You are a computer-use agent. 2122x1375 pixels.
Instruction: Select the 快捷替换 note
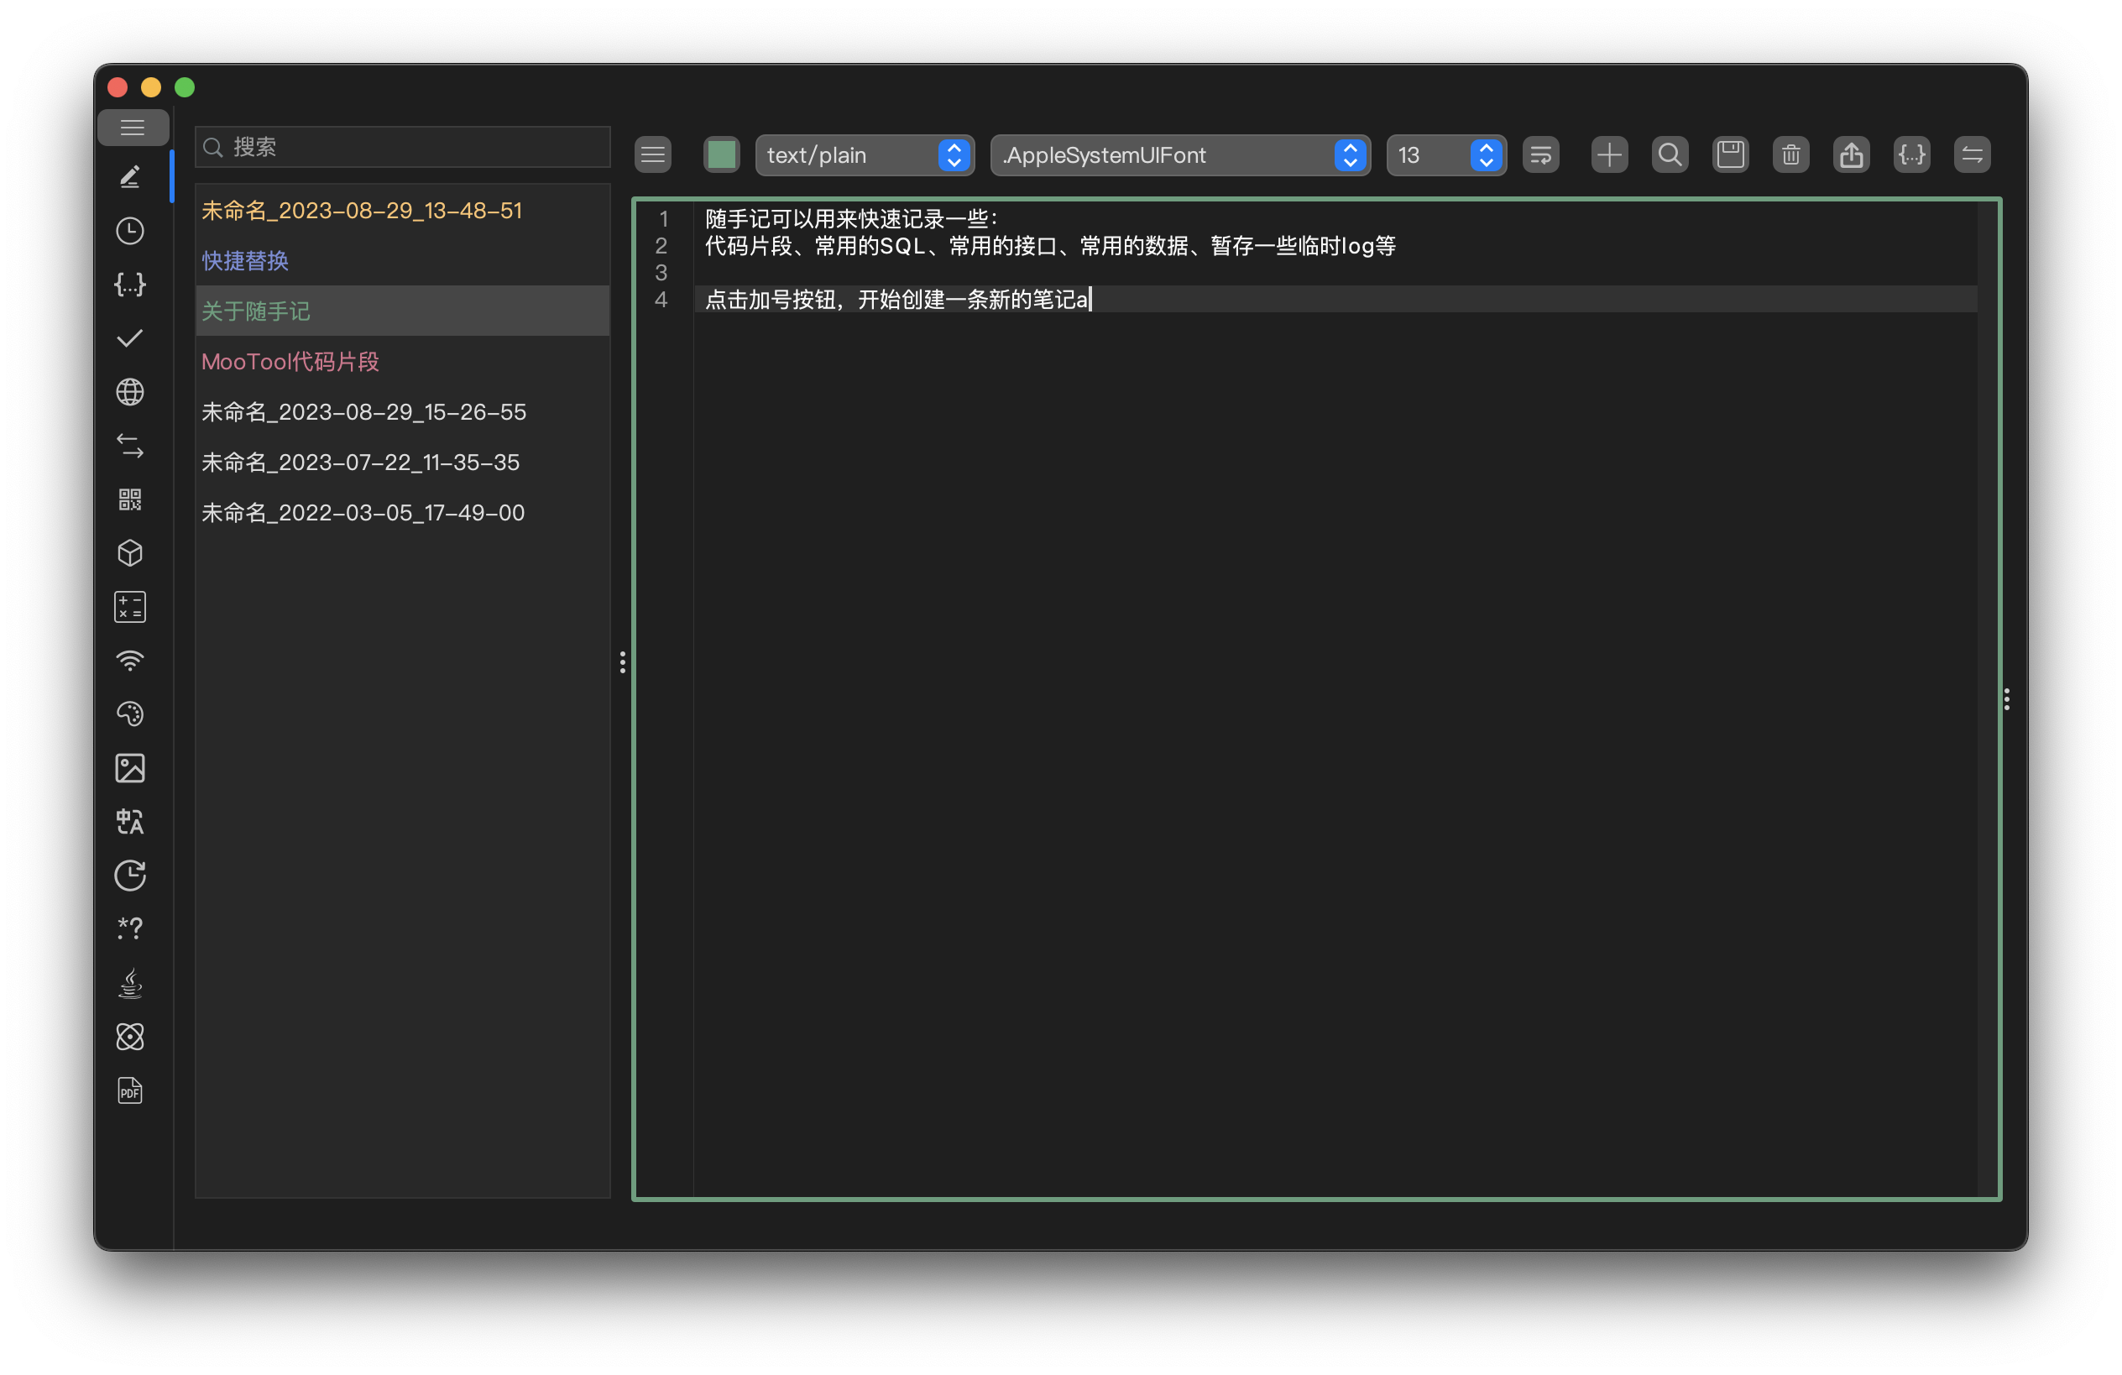[244, 260]
